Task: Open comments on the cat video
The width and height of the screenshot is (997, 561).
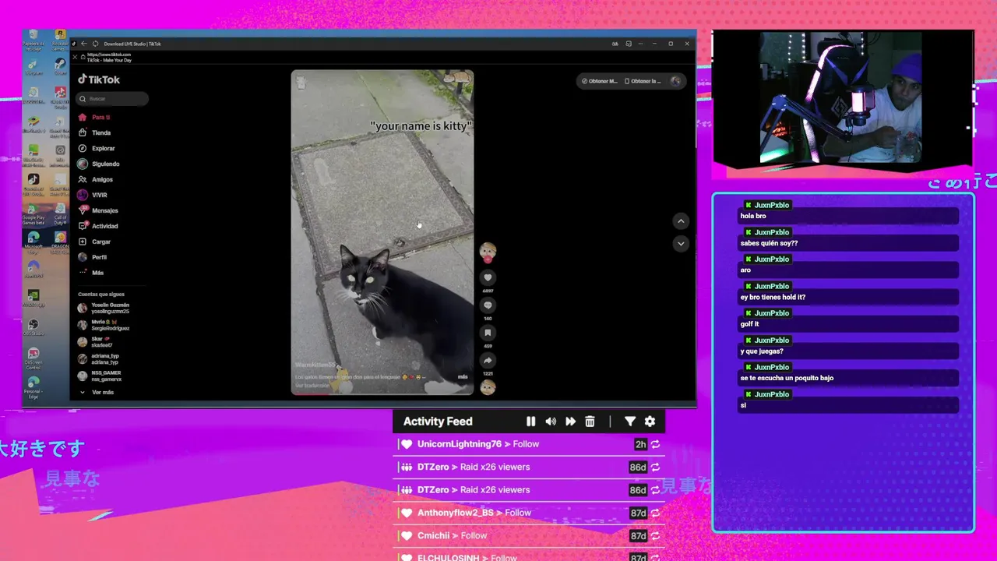Action: (488, 305)
